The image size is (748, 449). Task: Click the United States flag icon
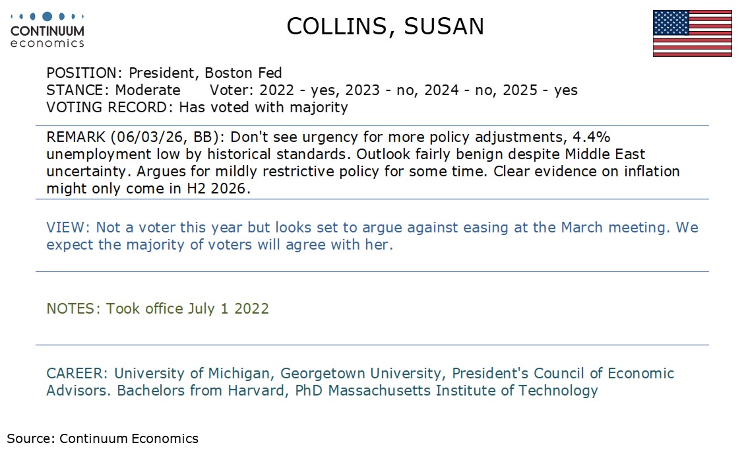[x=692, y=33]
